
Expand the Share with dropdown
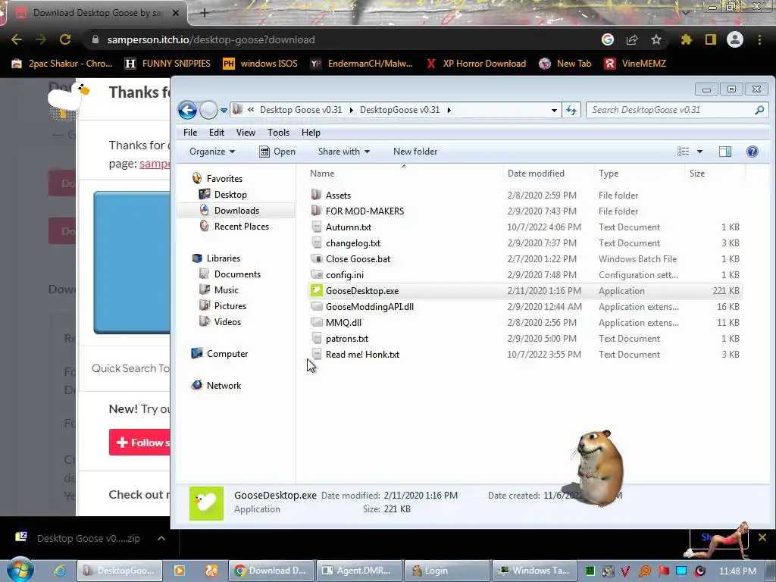tap(344, 152)
